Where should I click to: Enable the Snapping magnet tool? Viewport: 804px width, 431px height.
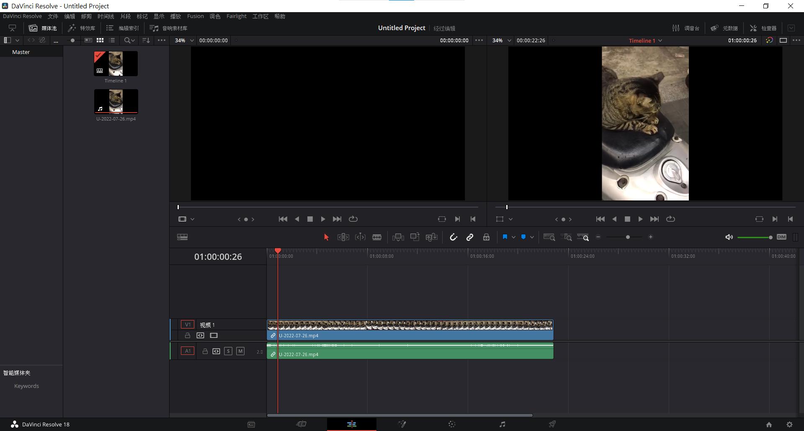[x=454, y=237]
